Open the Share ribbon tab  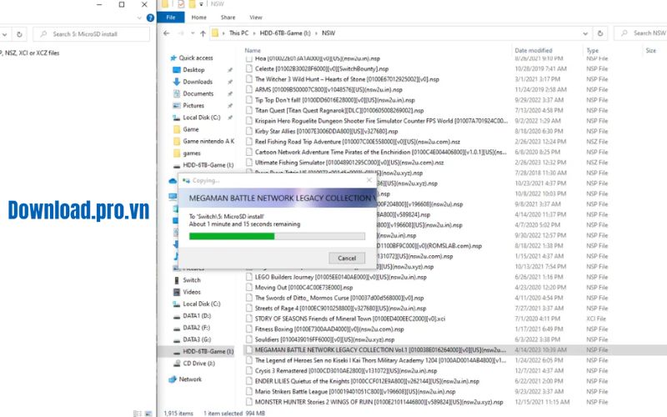tap(228, 18)
